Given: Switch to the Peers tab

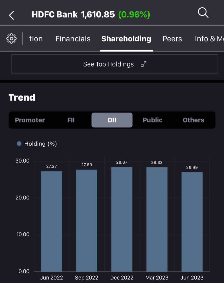Looking at the screenshot, I should pos(172,39).
